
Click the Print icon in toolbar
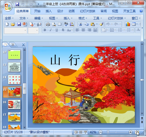tap(48, 24)
